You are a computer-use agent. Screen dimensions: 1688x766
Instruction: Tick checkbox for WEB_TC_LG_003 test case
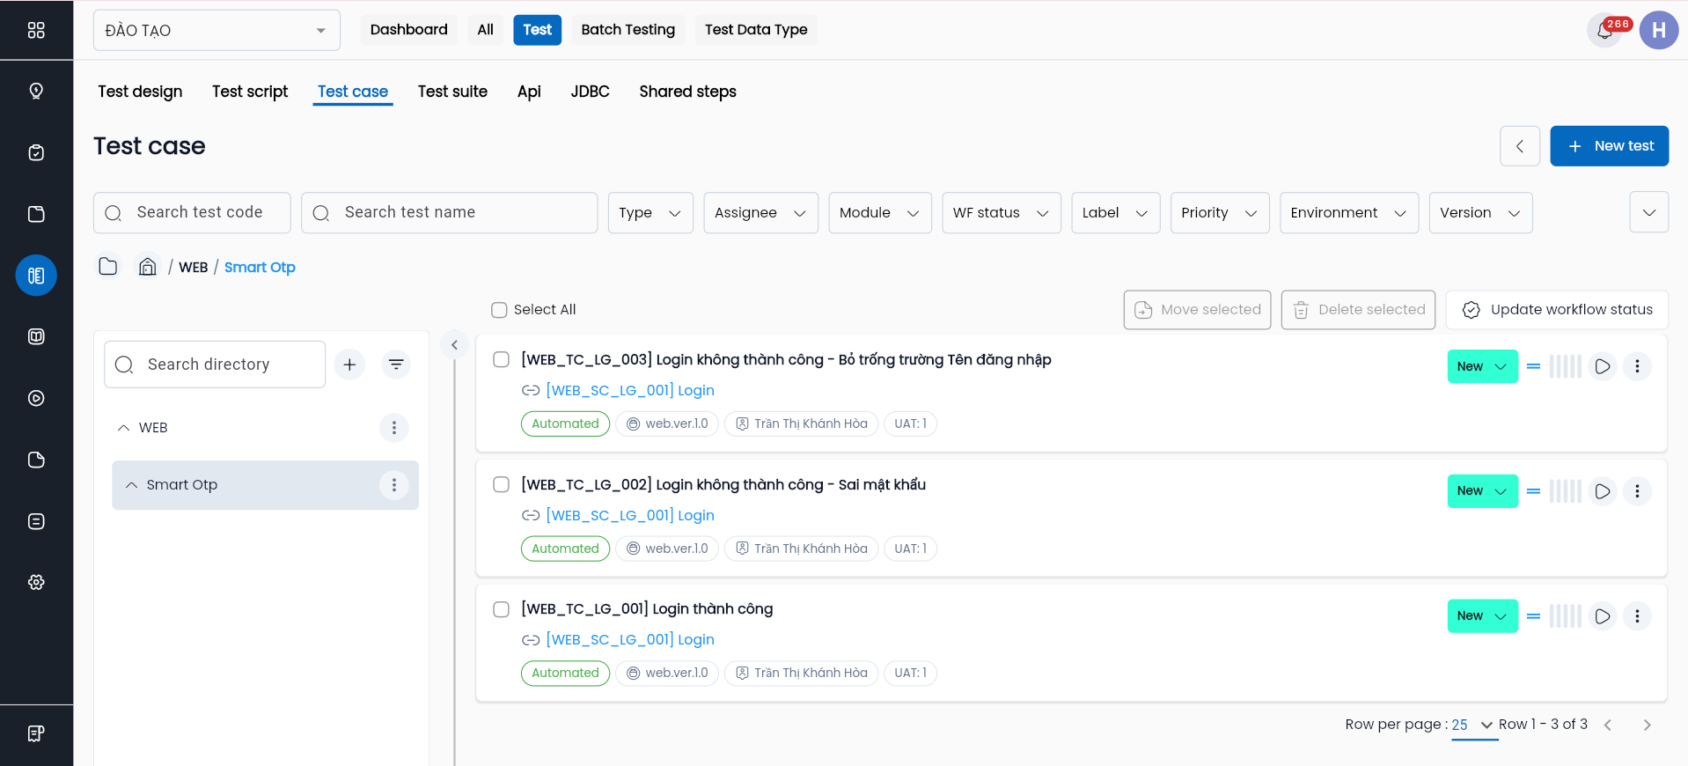click(x=501, y=359)
